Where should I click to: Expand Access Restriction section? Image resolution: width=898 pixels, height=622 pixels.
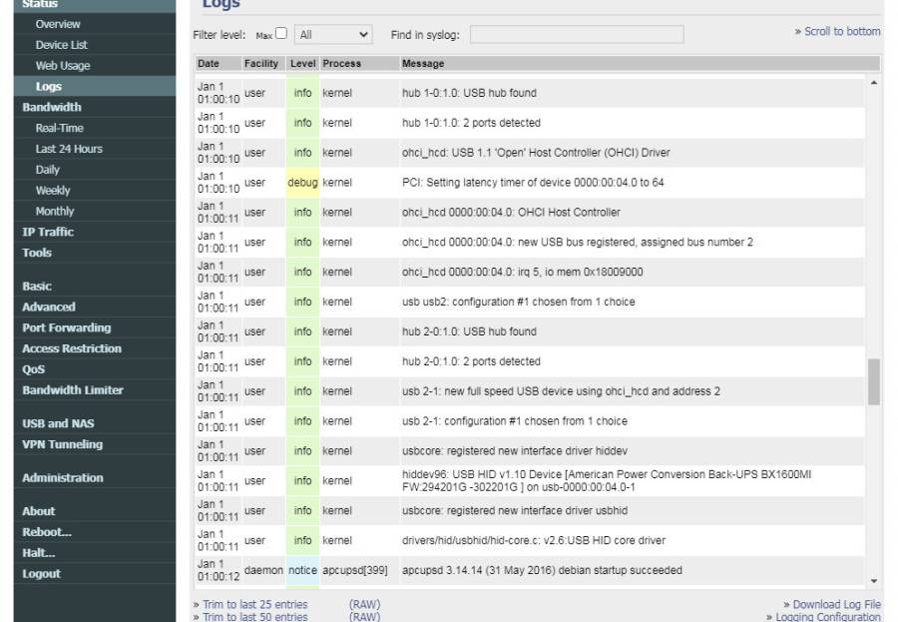72,348
